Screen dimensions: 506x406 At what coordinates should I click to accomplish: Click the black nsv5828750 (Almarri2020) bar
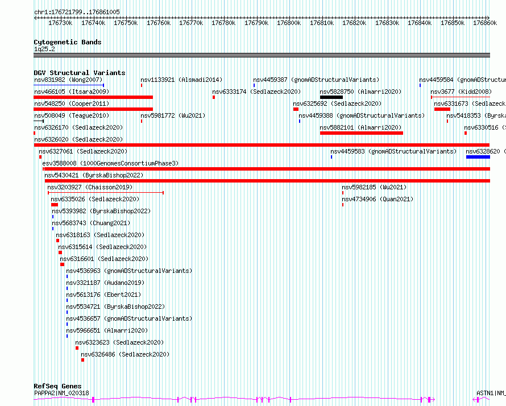[x=331, y=97]
